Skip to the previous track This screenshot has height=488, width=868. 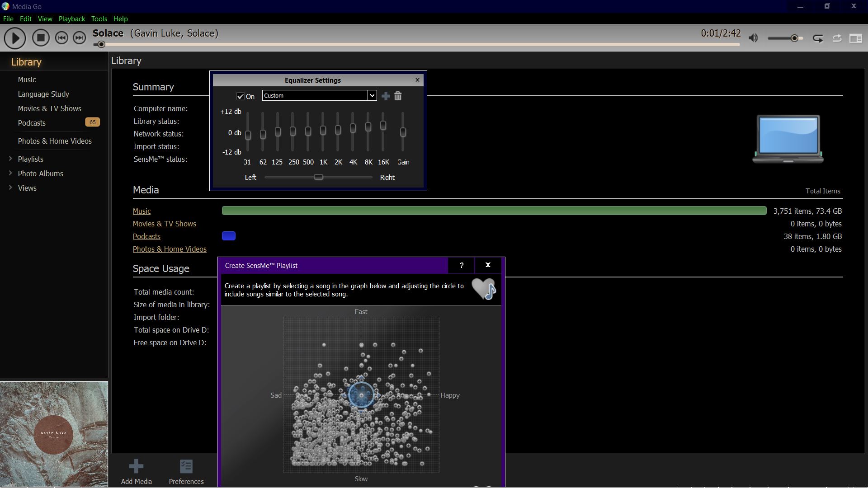click(61, 38)
